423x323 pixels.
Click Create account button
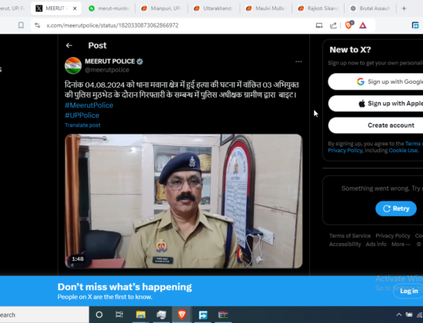tap(375, 125)
